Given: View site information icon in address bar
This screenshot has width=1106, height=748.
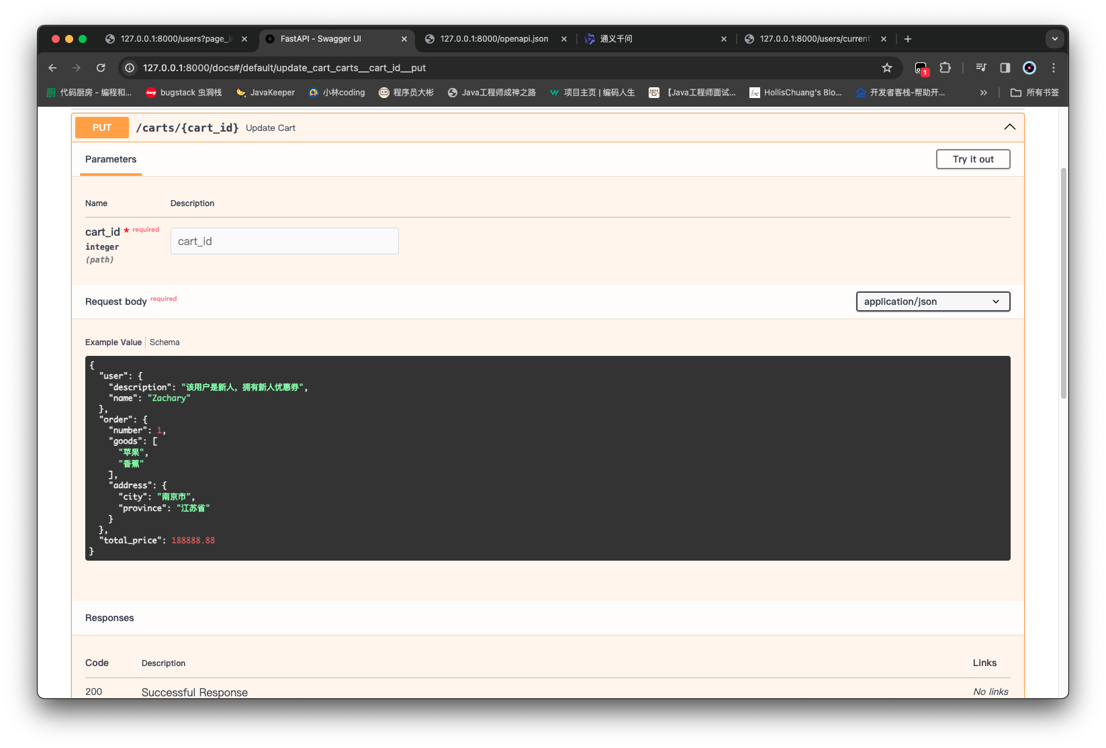Looking at the screenshot, I should (x=130, y=68).
